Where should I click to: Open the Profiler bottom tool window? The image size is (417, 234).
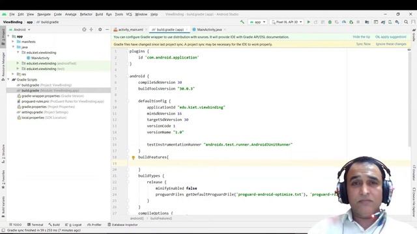pyautogui.click(x=94, y=225)
